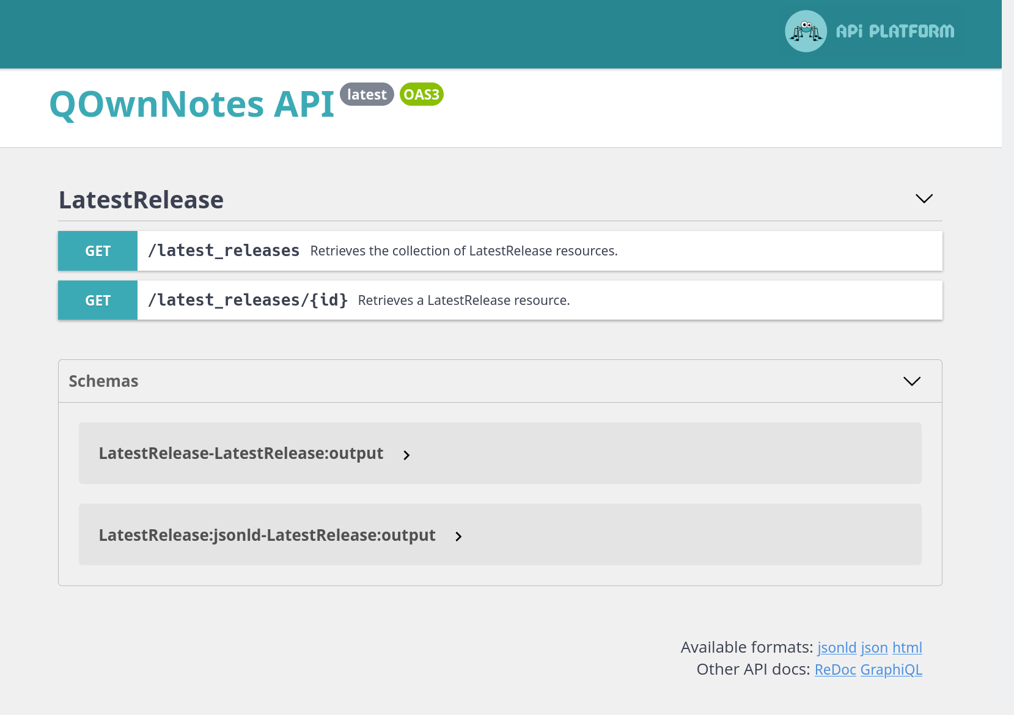The width and height of the screenshot is (1014, 715).
Task: Open the ReDoc API documentation
Action: click(835, 669)
